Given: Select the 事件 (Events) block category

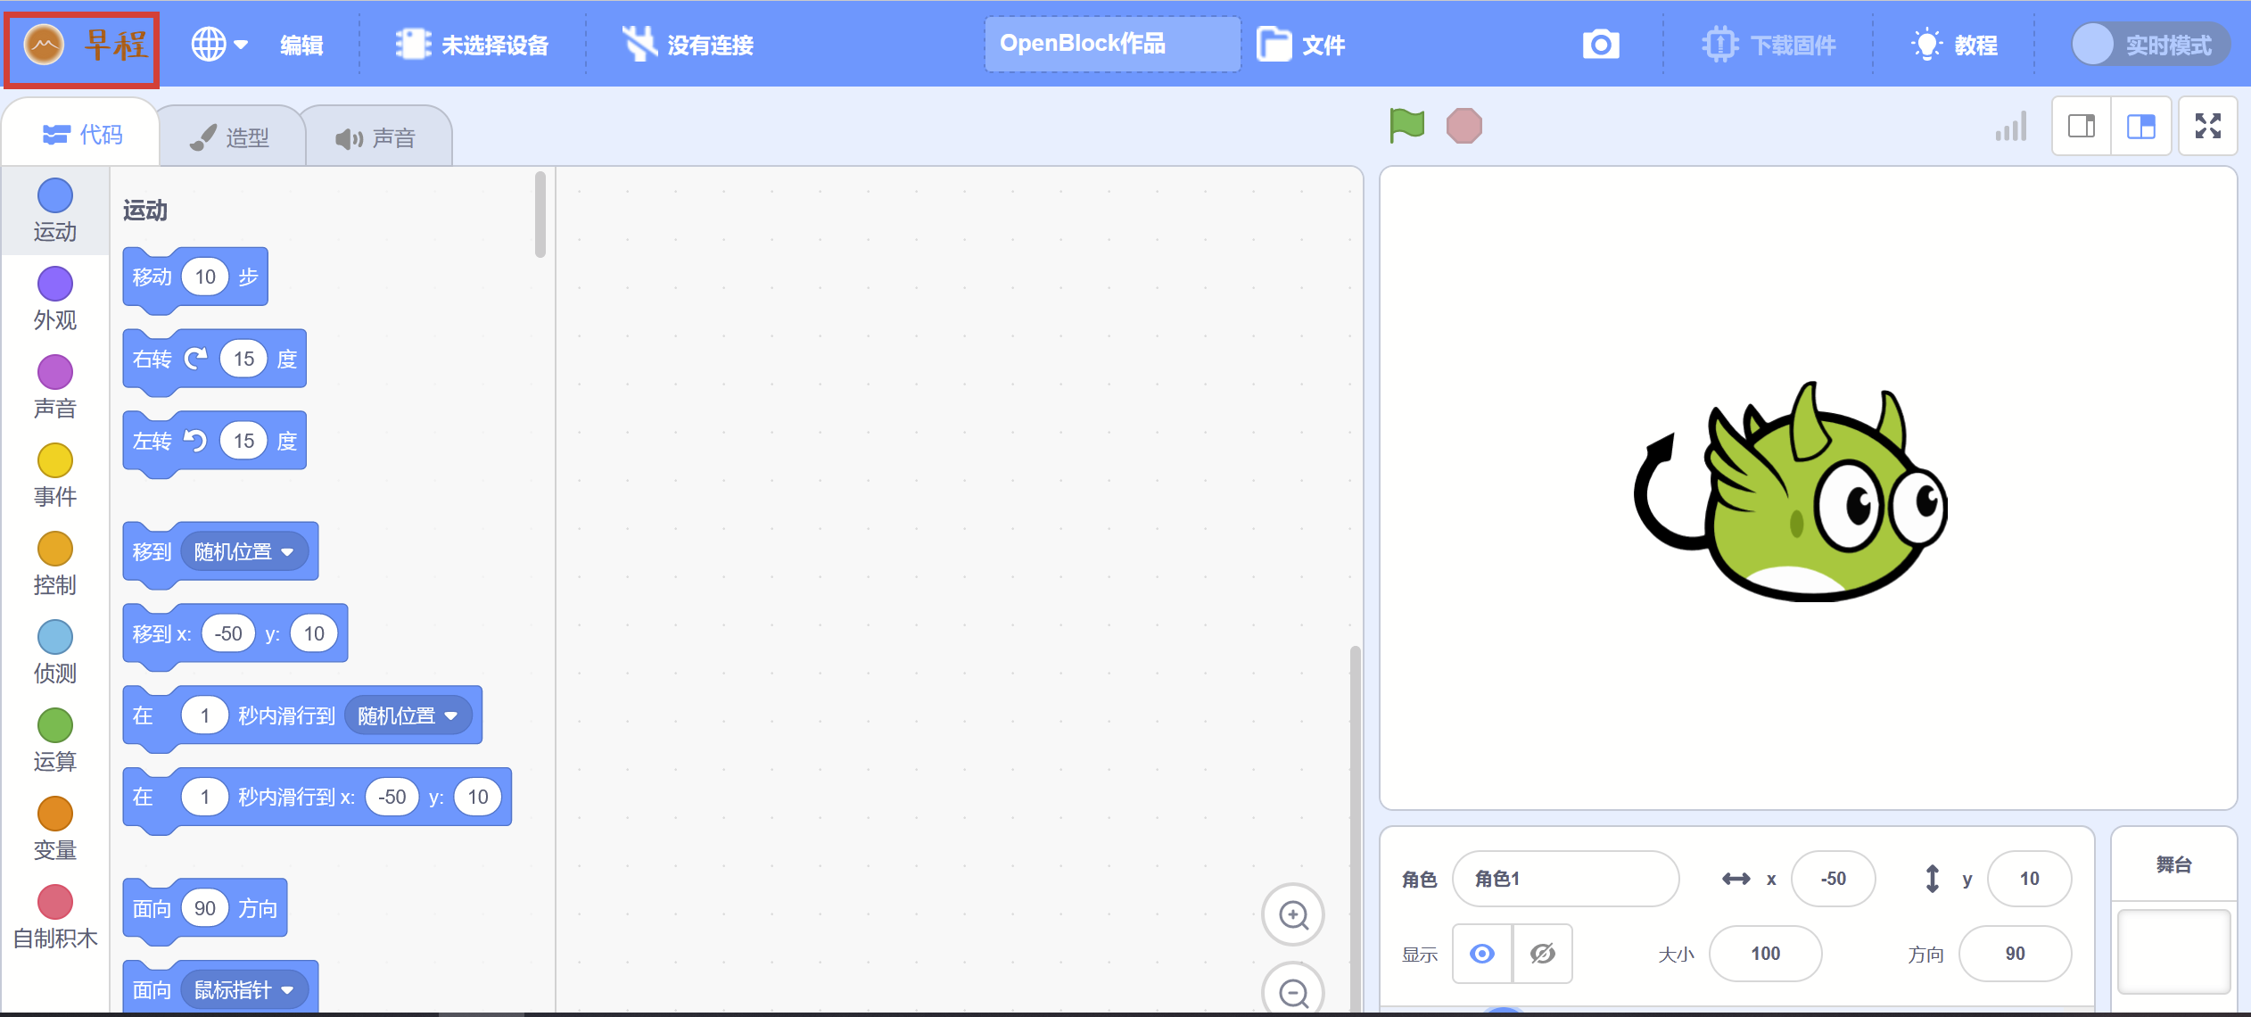Looking at the screenshot, I should click(x=54, y=473).
